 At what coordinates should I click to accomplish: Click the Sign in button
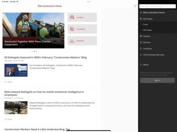point(157,80)
